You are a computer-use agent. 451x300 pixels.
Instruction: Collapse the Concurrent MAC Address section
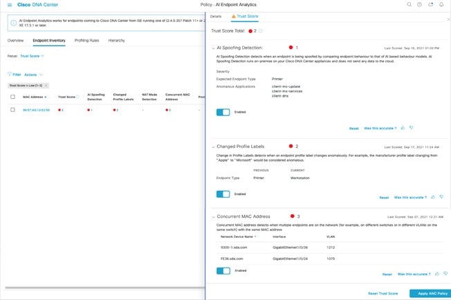213,217
